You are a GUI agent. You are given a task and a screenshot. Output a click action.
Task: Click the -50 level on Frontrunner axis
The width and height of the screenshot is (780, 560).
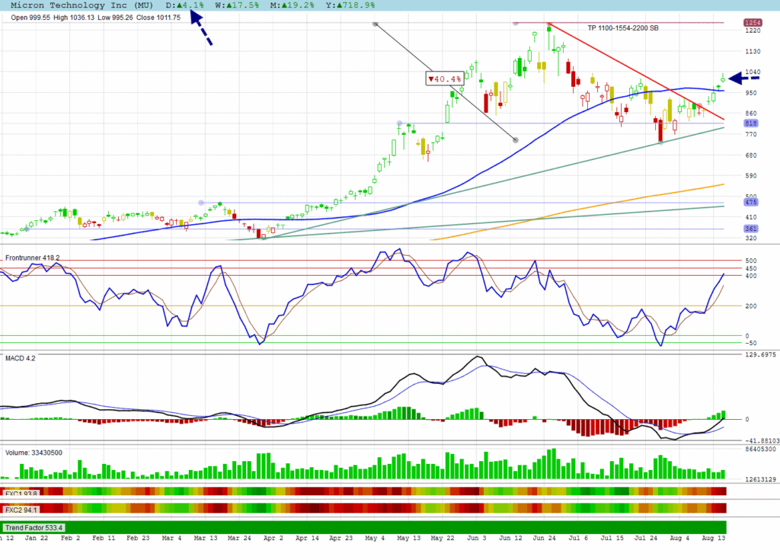point(750,343)
